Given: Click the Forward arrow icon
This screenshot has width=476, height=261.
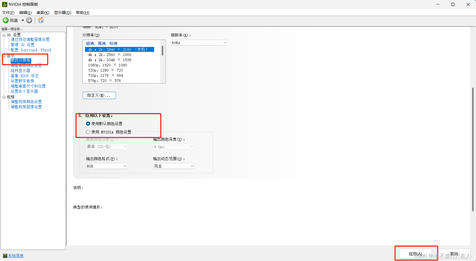Looking at the screenshot, I should (x=29, y=20).
